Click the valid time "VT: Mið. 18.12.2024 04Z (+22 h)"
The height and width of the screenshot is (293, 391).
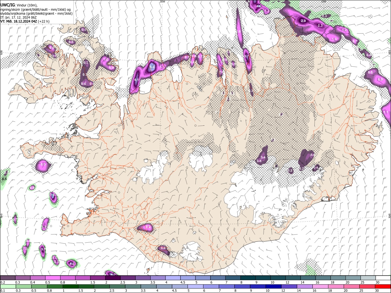(x=25, y=21)
